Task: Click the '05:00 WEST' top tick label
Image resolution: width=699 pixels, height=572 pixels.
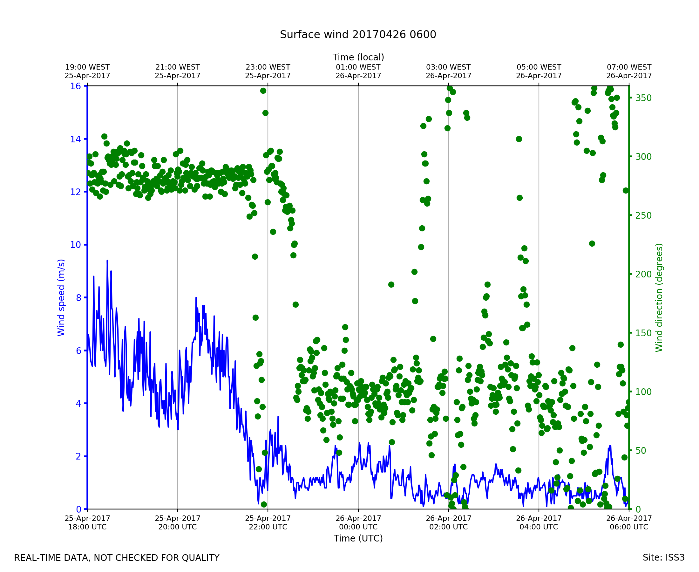Action: (x=539, y=67)
